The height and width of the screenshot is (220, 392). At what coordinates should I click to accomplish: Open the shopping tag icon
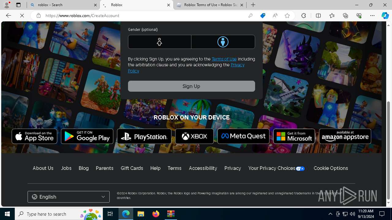click(263, 16)
